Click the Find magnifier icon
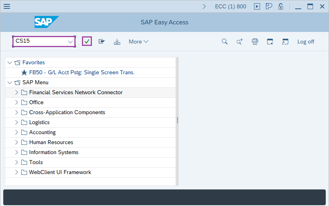 (x=225, y=42)
